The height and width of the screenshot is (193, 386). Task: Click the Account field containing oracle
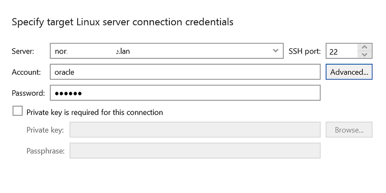coord(185,72)
